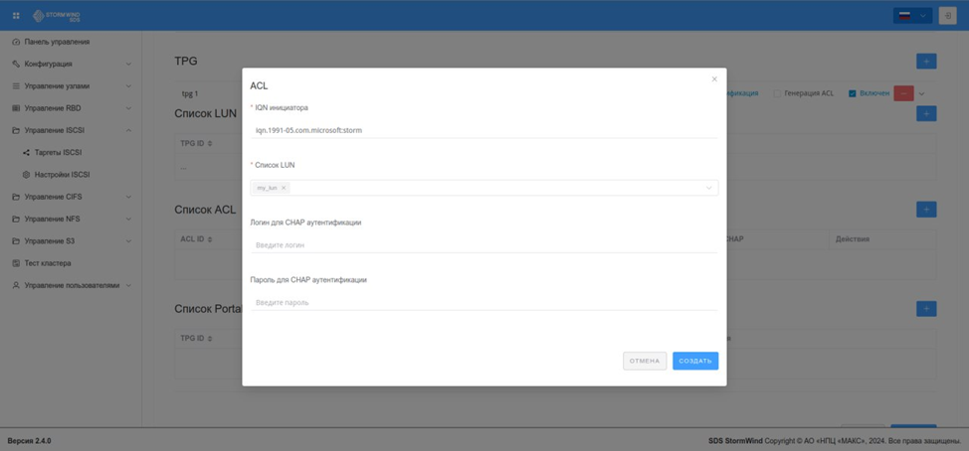Click the Введите пароль field
The height and width of the screenshot is (451, 969).
(484, 302)
